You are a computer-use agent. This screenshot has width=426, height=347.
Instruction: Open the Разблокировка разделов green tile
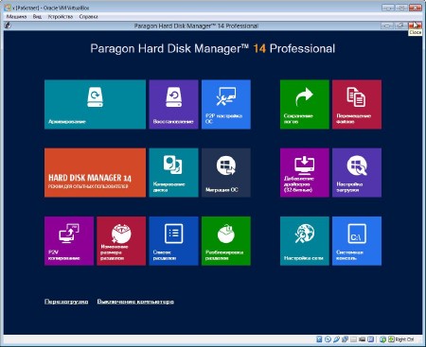226,241
